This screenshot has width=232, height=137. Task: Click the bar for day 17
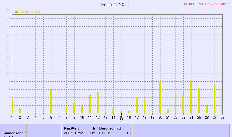coord(136,105)
